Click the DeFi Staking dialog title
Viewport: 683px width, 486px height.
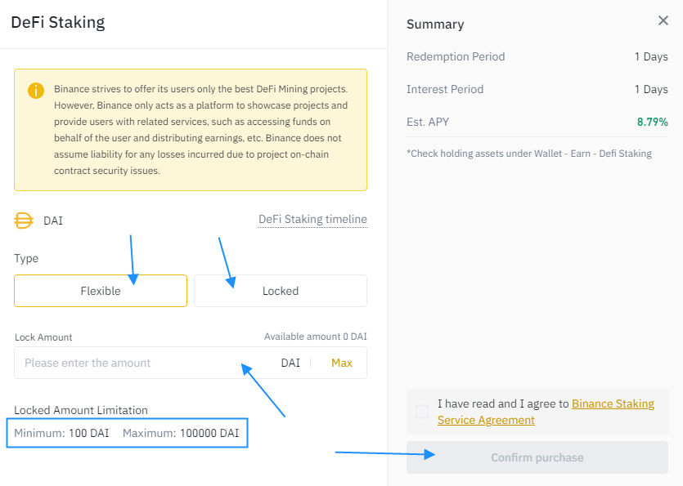click(57, 22)
